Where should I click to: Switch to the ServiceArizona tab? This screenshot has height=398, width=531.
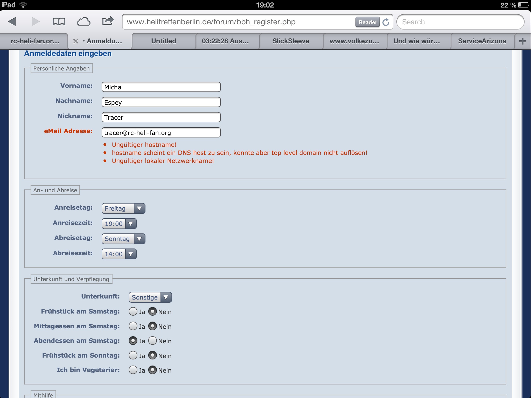pyautogui.click(x=482, y=41)
